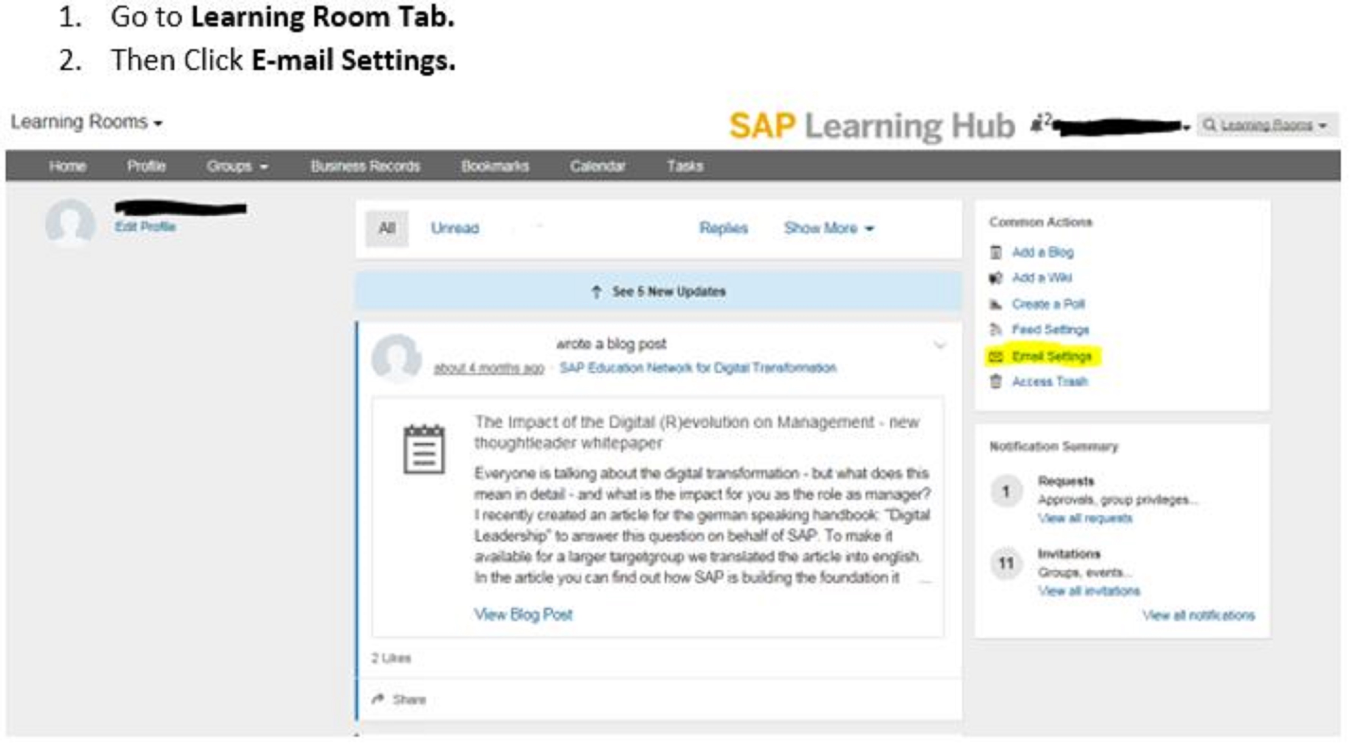This screenshot has height=748, width=1356.
Task: Click the search magnifier icon
Action: [x=1210, y=125]
